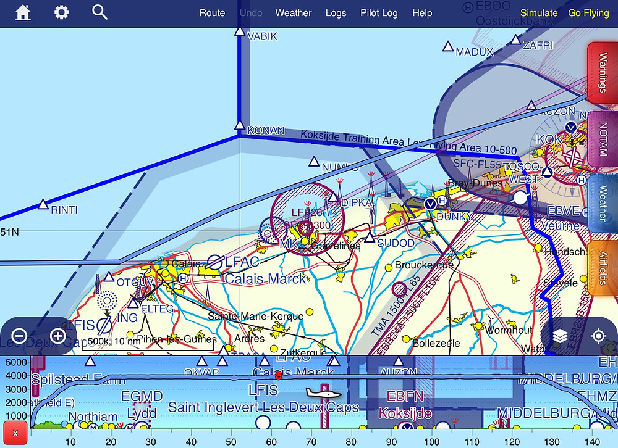Select the RINTI waypoint triangle
Viewport: 618px width, 448px height.
43,204
